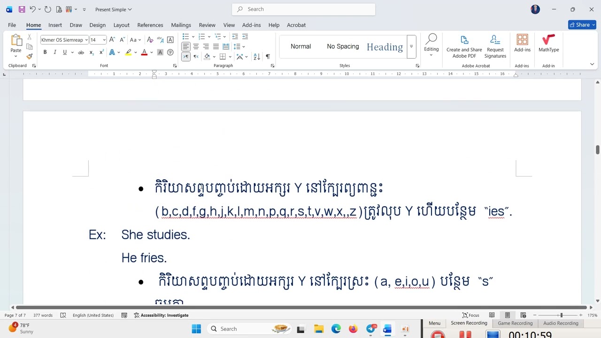Click the Cut scissors icon
Viewport: 601px width, 338px height.
coord(30,37)
